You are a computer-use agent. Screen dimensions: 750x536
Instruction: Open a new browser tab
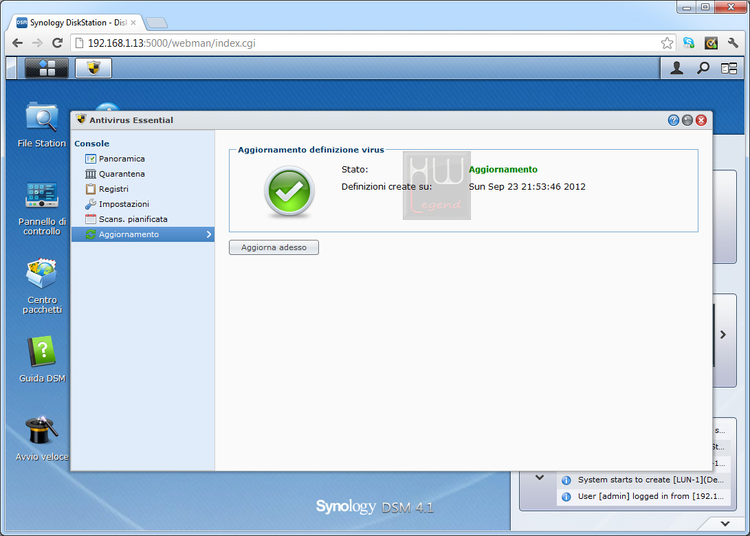tap(157, 23)
